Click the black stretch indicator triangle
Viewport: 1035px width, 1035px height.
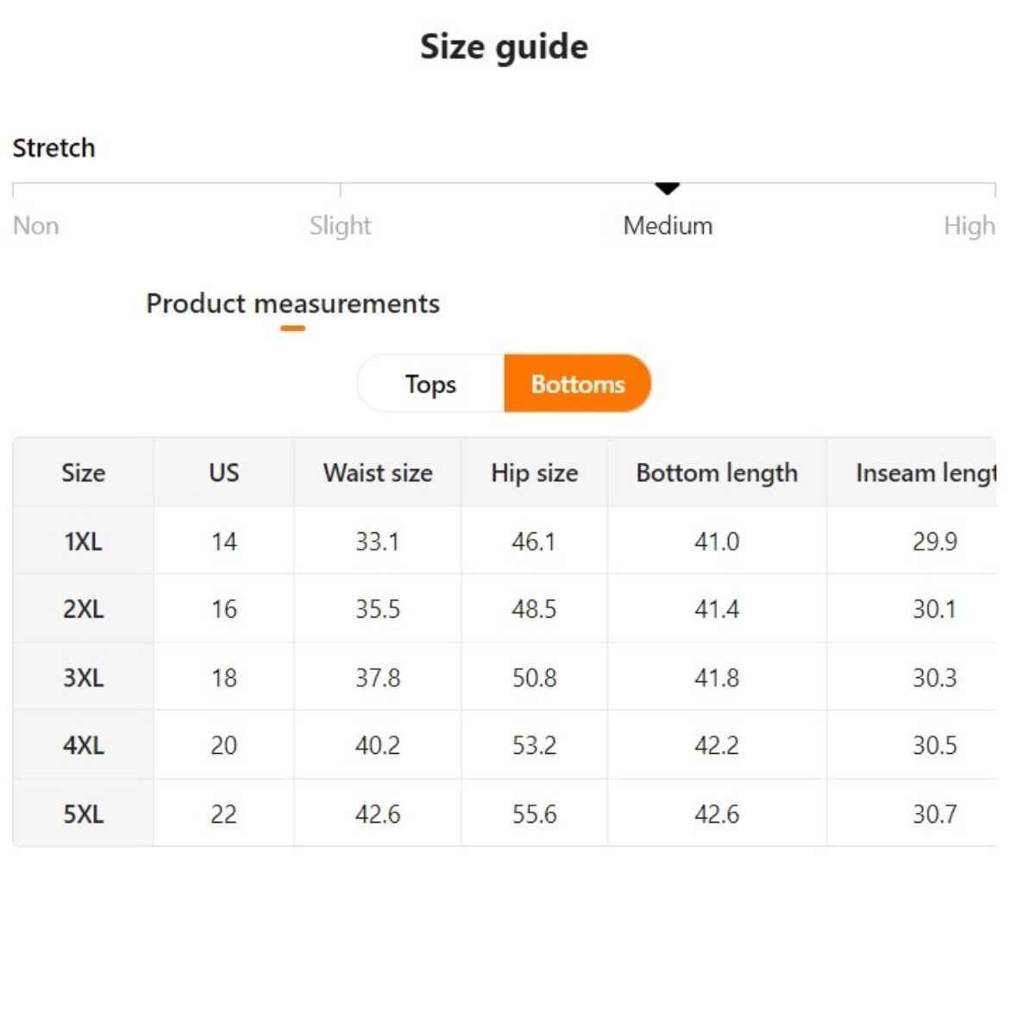pyautogui.click(x=668, y=187)
